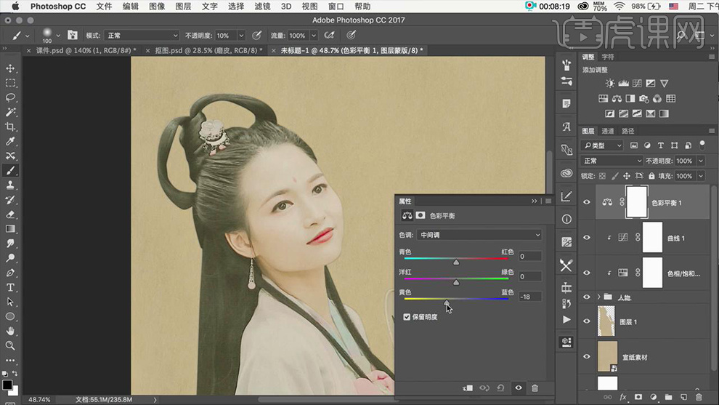The width and height of the screenshot is (719, 405).
Task: Clip adjustment to layer below in Properties
Action: pos(468,388)
